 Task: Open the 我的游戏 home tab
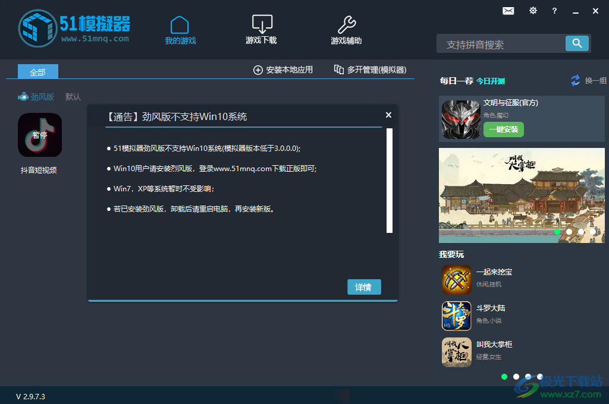point(180,31)
